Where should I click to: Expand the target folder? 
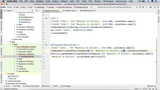pos(6,74)
